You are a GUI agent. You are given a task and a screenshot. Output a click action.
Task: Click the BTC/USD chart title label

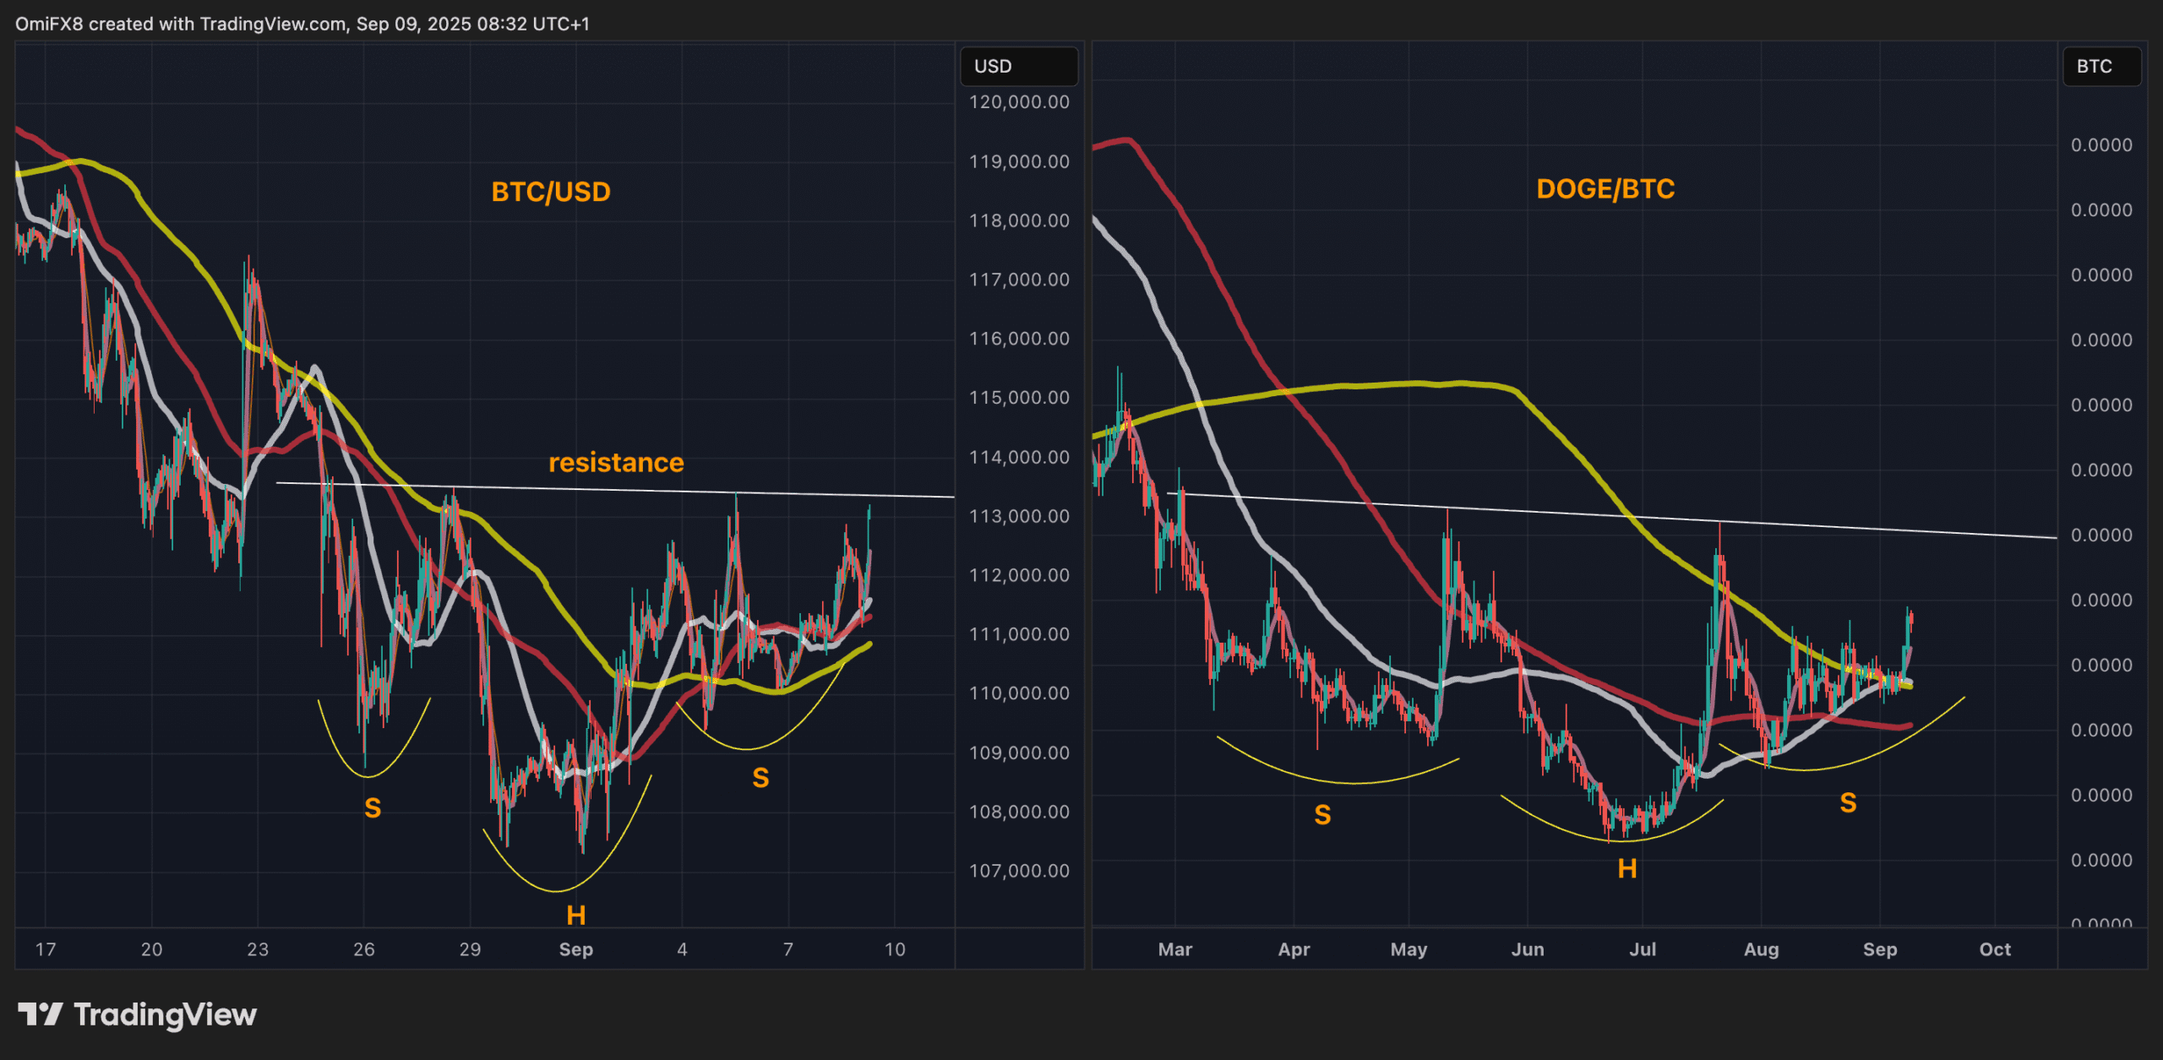tap(551, 192)
